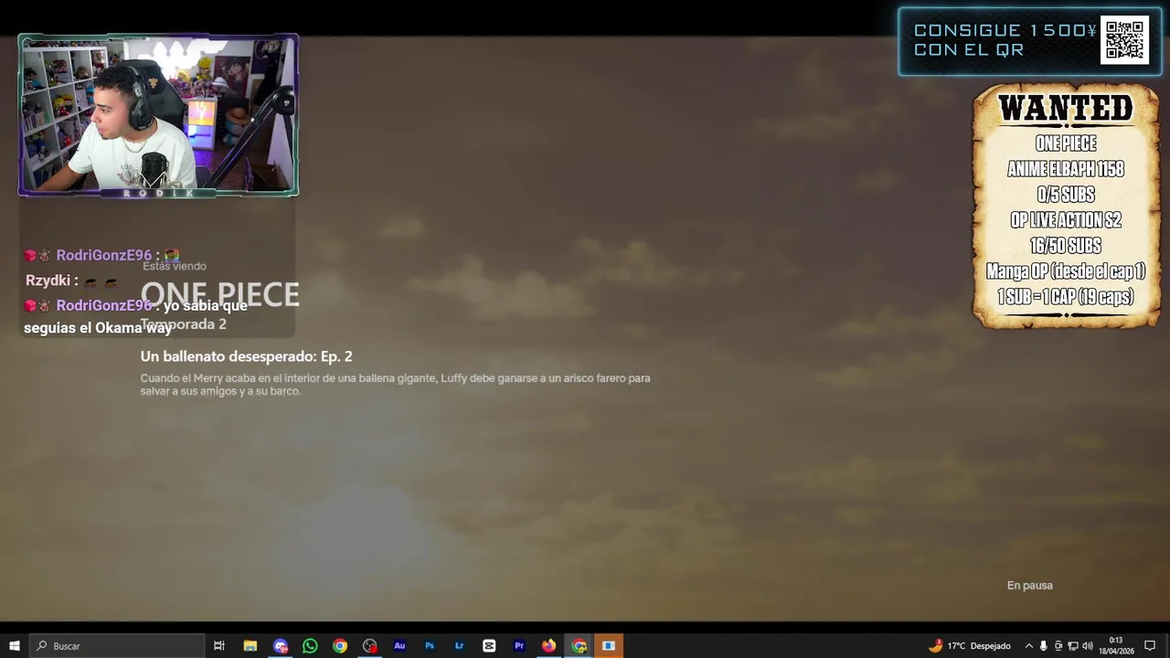Click '1 SUB = 1 CAP (19 caps)' text

click(1066, 297)
